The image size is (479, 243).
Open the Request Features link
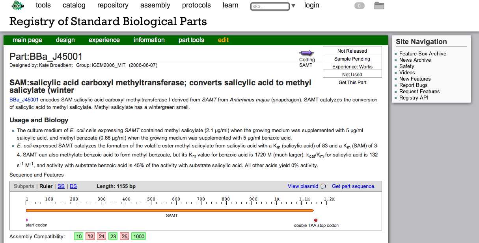tap(419, 92)
